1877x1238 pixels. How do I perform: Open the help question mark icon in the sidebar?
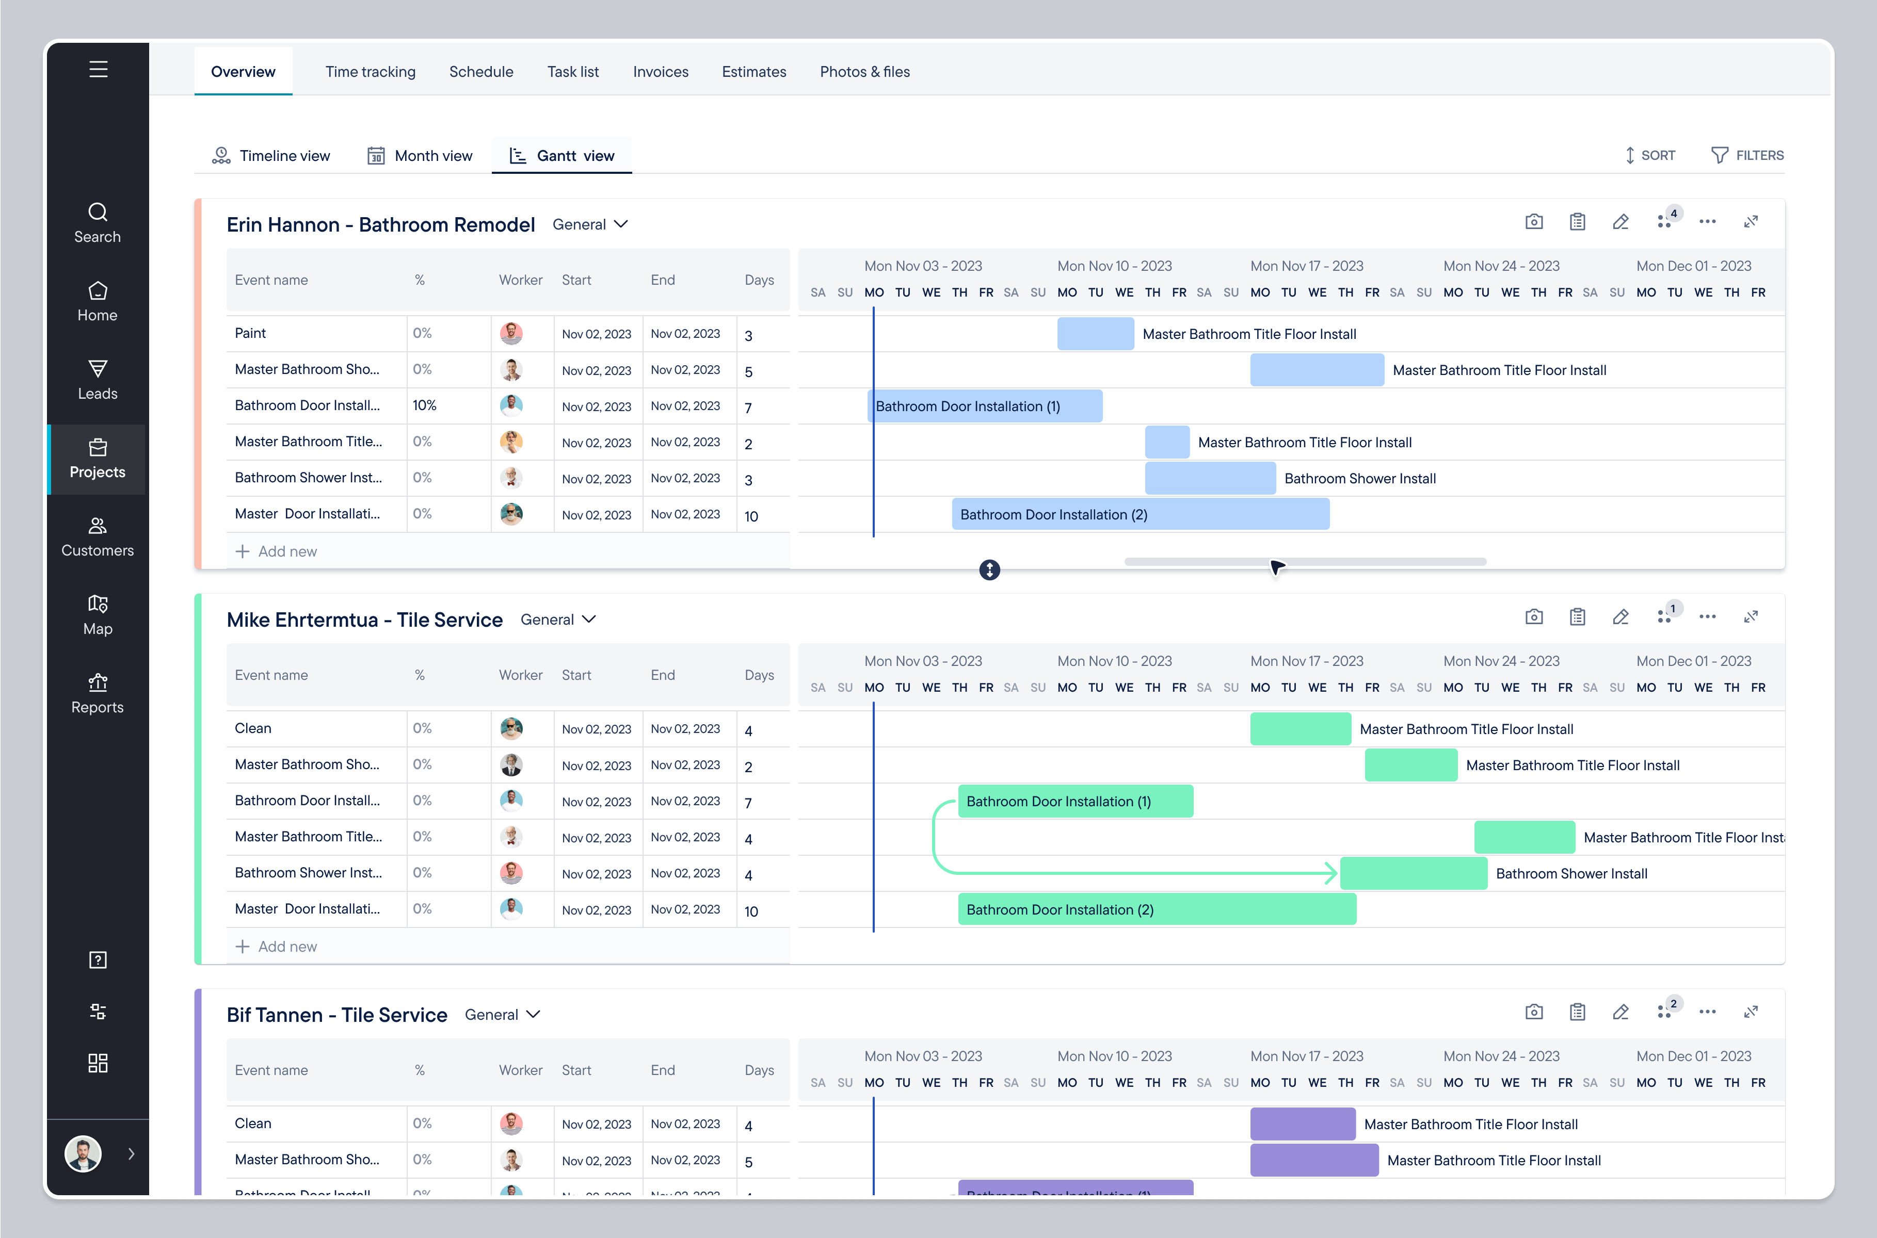tap(97, 959)
